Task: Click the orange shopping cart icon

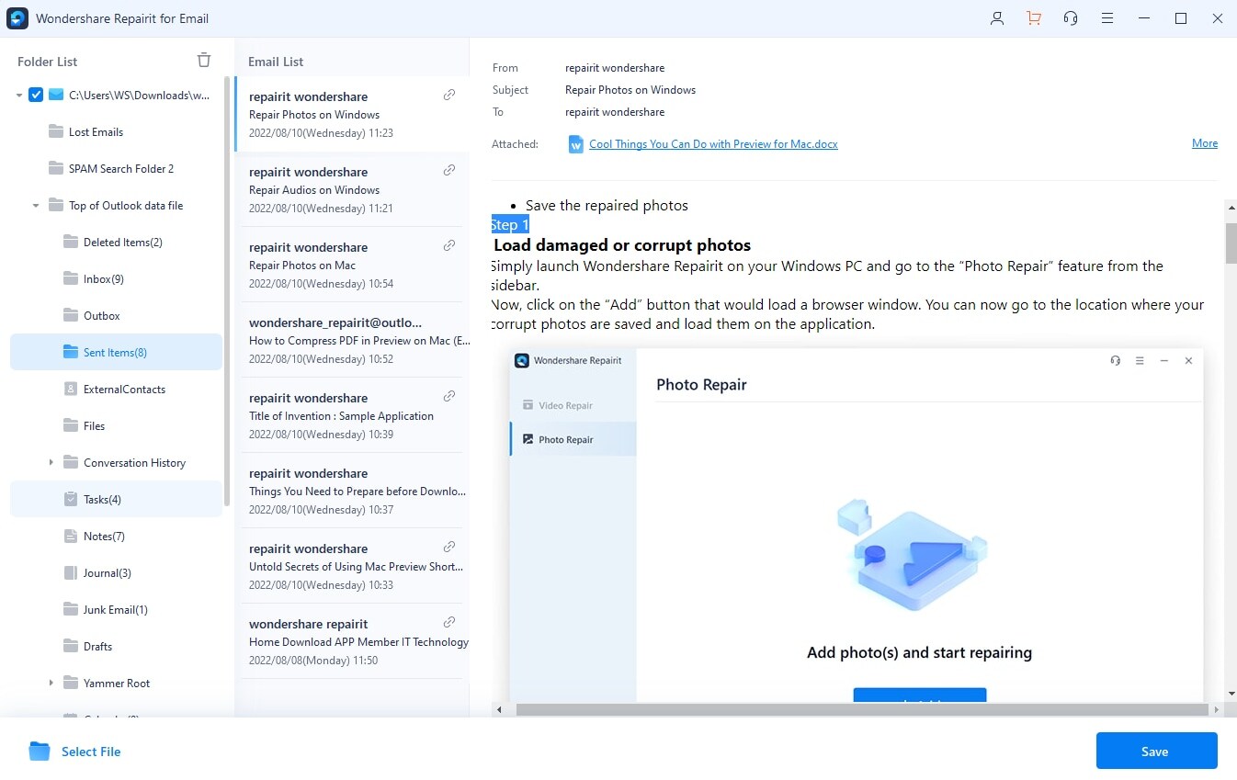Action: (x=1034, y=17)
